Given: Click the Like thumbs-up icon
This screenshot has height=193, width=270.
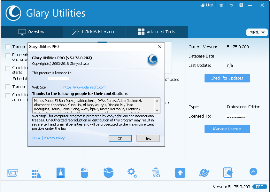Looking at the screenshot, I should coord(203,5).
